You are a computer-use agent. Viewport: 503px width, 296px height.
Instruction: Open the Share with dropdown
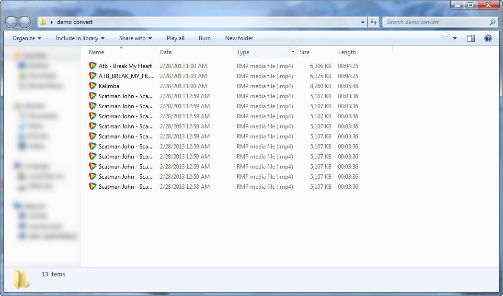135,38
